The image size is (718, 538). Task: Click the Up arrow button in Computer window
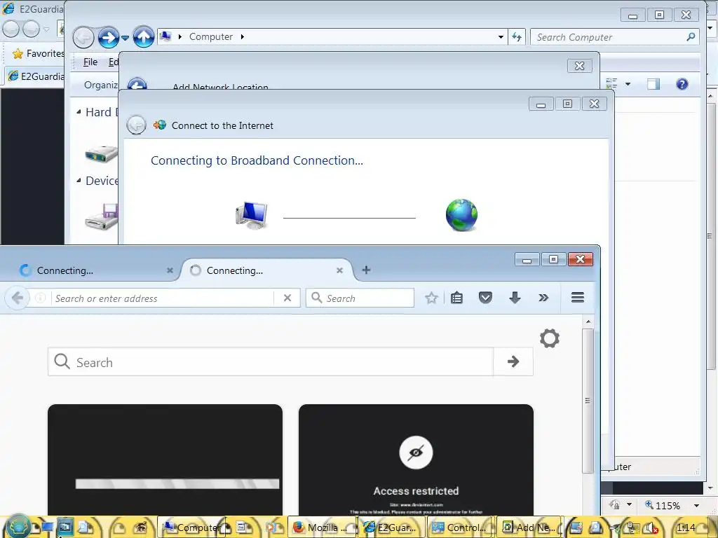click(143, 37)
